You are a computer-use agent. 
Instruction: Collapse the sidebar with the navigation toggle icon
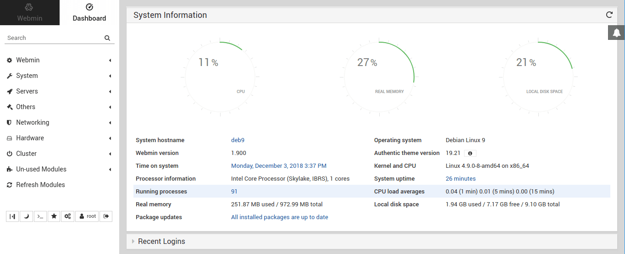[12, 216]
